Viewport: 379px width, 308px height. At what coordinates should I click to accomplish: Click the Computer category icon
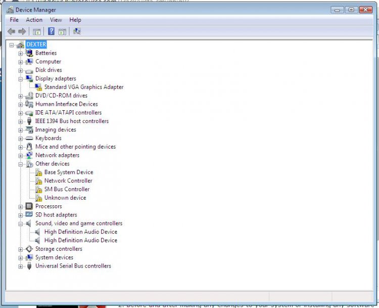[29, 62]
